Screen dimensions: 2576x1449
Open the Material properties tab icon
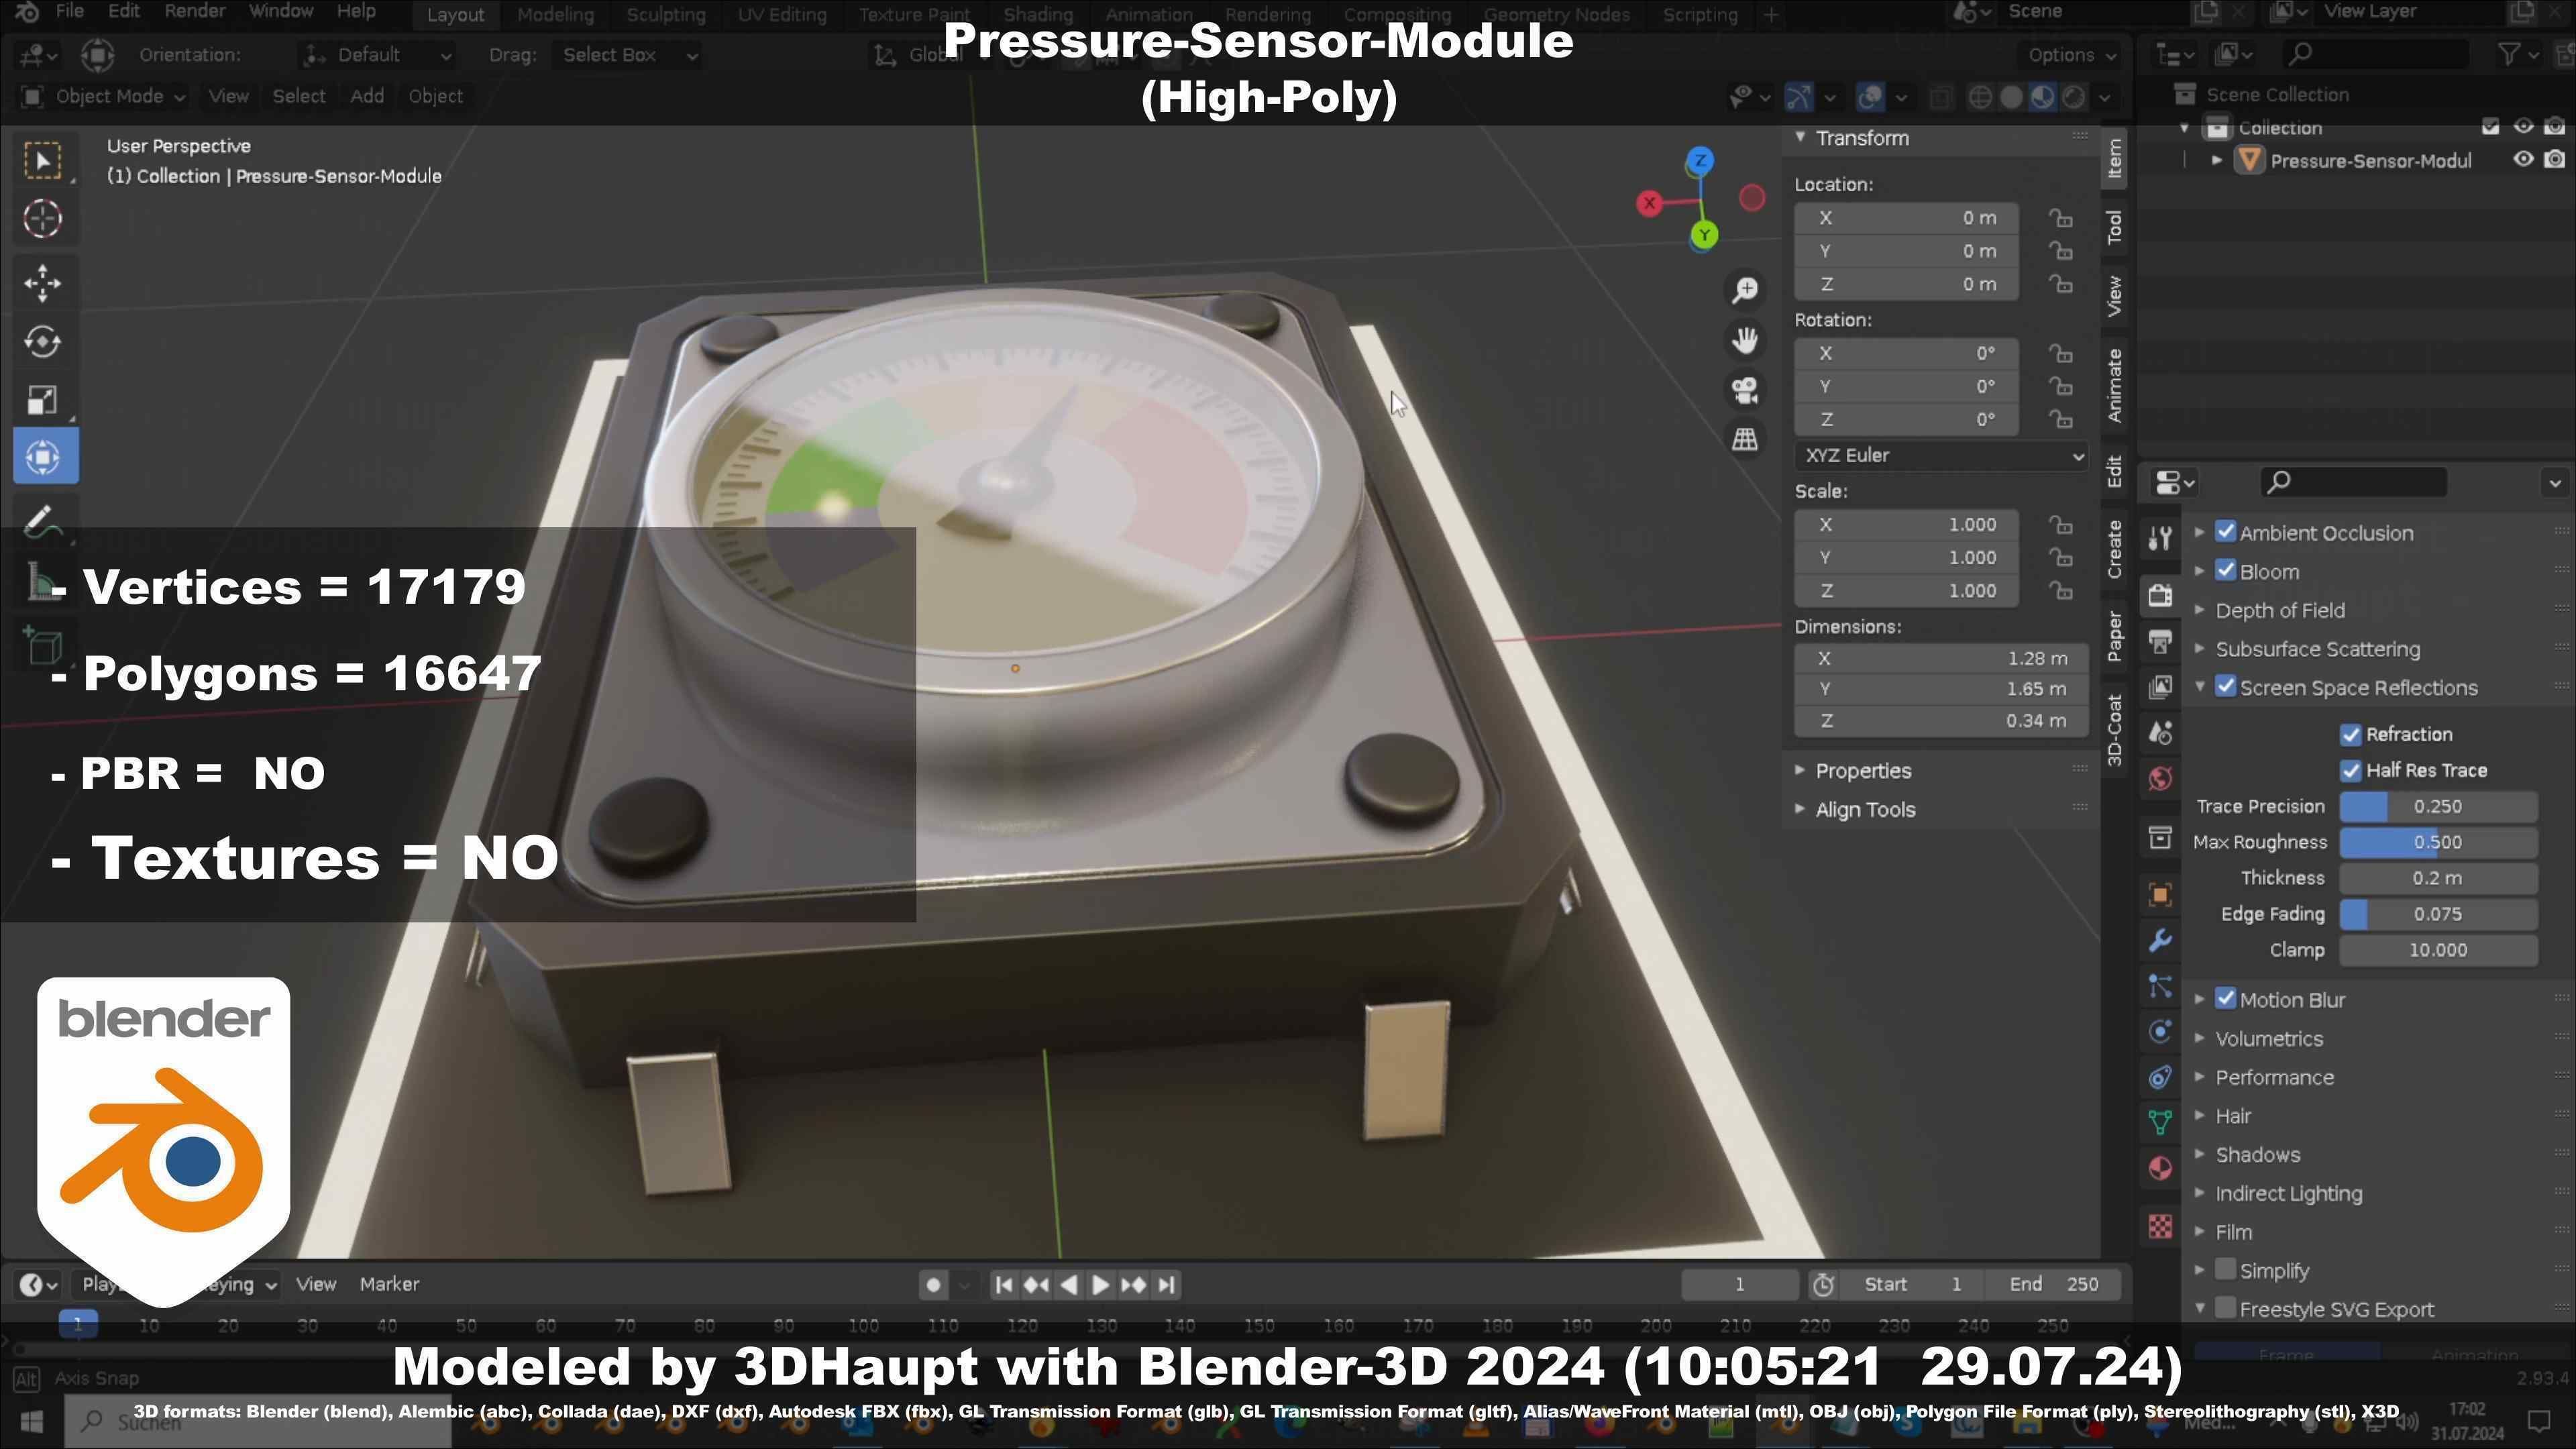tap(2160, 1169)
